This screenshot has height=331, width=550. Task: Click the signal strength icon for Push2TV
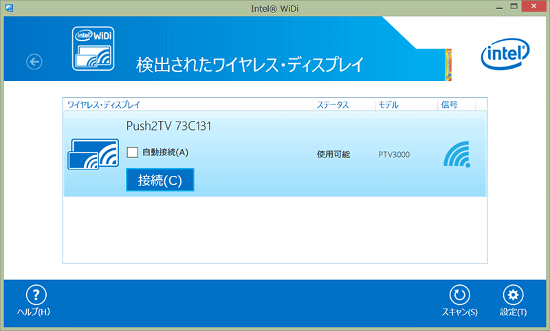457,155
